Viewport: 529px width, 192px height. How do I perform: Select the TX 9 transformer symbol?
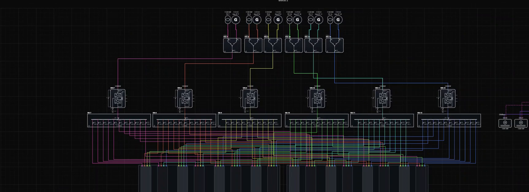[268, 20]
